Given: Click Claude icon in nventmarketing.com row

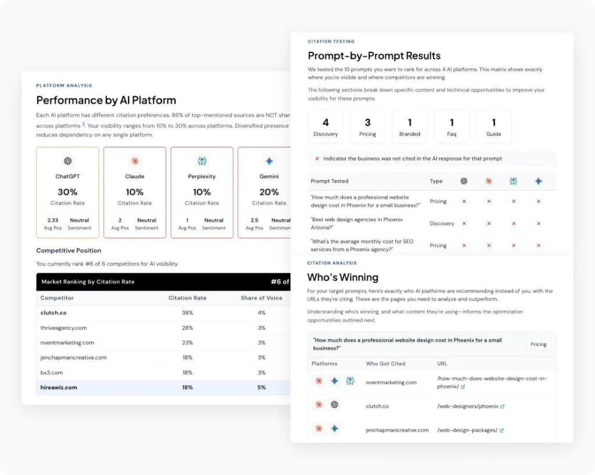Looking at the screenshot, I should [319, 381].
